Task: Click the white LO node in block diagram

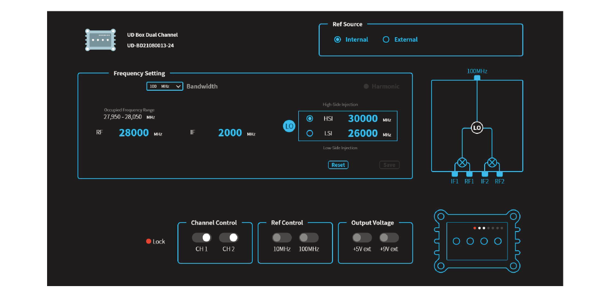Action: [477, 127]
